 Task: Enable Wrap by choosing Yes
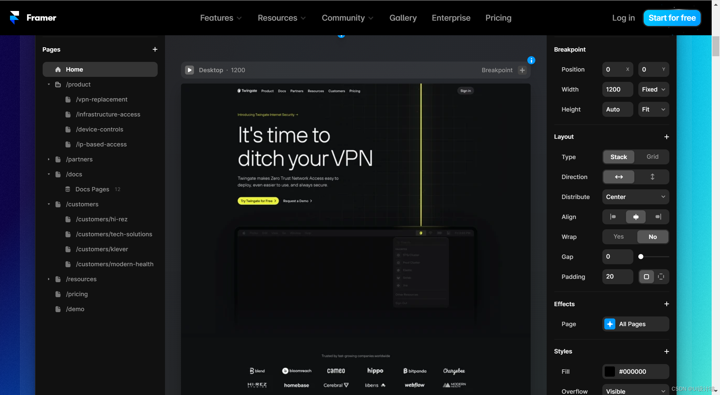pyautogui.click(x=619, y=237)
